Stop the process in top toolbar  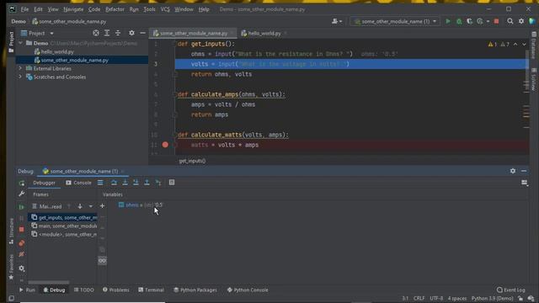[496, 21]
